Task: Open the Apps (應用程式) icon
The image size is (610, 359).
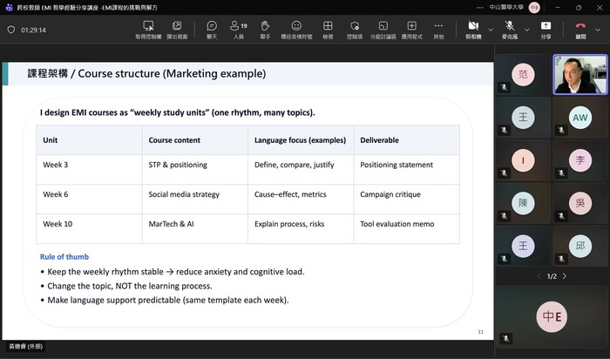Action: coord(411,27)
